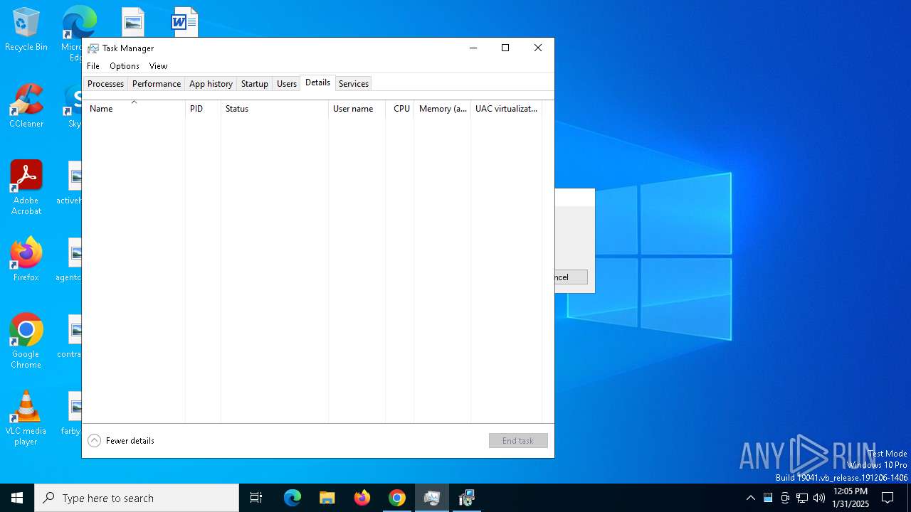The width and height of the screenshot is (911, 512).
Task: Open Adobe Acrobat desktop shortcut
Action: 26,188
